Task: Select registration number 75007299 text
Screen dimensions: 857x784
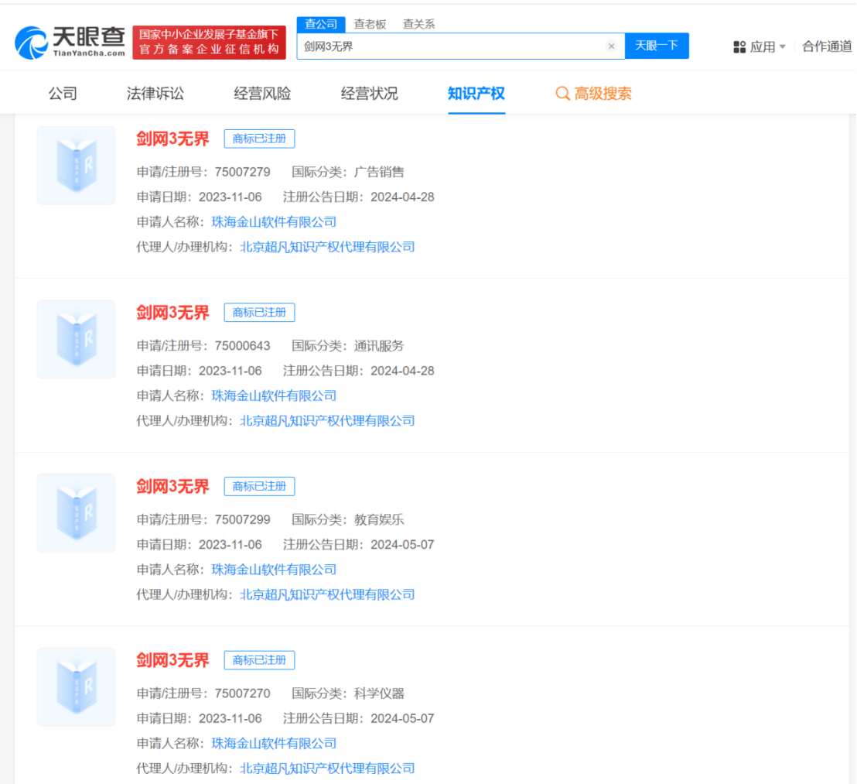Action: 243,520
